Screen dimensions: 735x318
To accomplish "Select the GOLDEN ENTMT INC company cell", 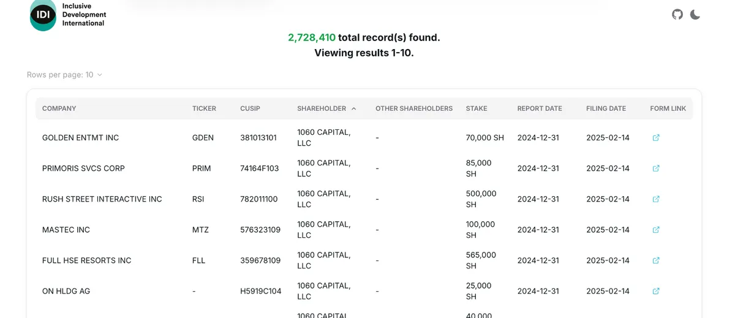I will point(80,138).
